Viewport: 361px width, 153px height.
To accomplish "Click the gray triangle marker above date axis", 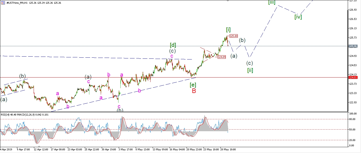I will (39, 146).
